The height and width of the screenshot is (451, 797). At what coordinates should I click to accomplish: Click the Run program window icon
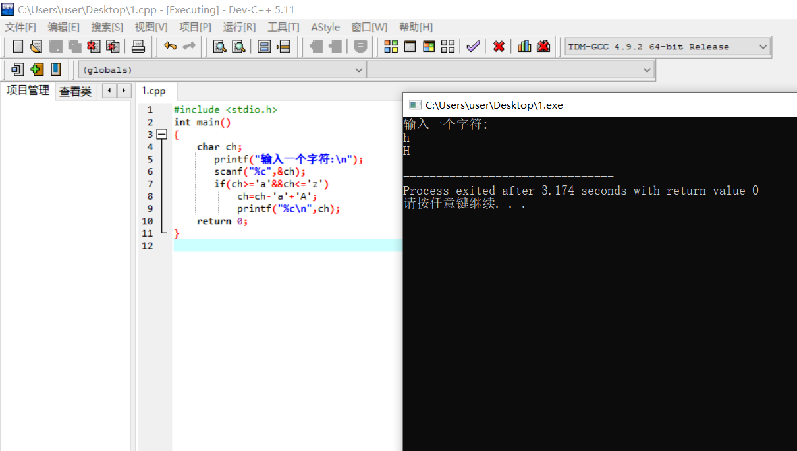(x=410, y=47)
